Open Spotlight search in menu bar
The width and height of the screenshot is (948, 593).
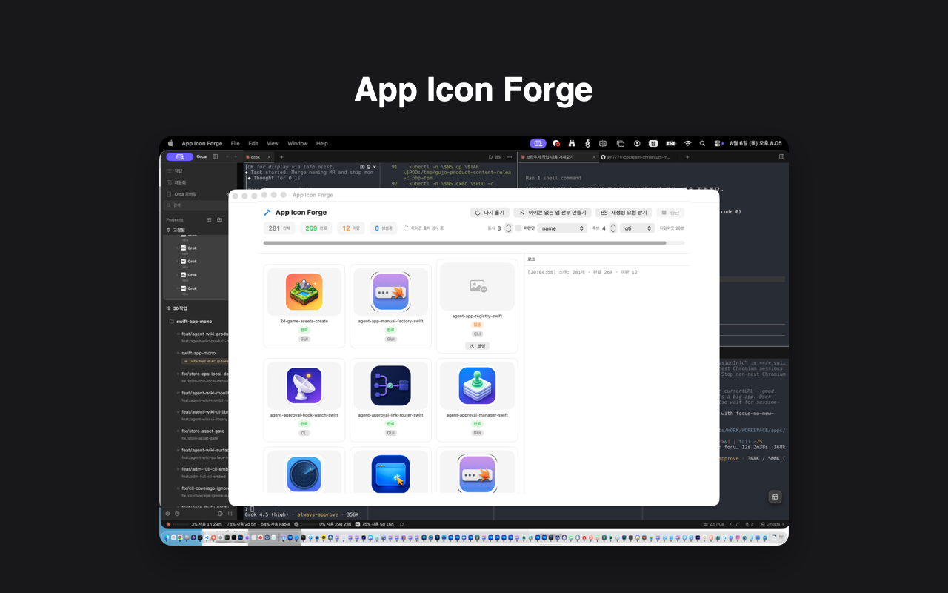coord(702,144)
